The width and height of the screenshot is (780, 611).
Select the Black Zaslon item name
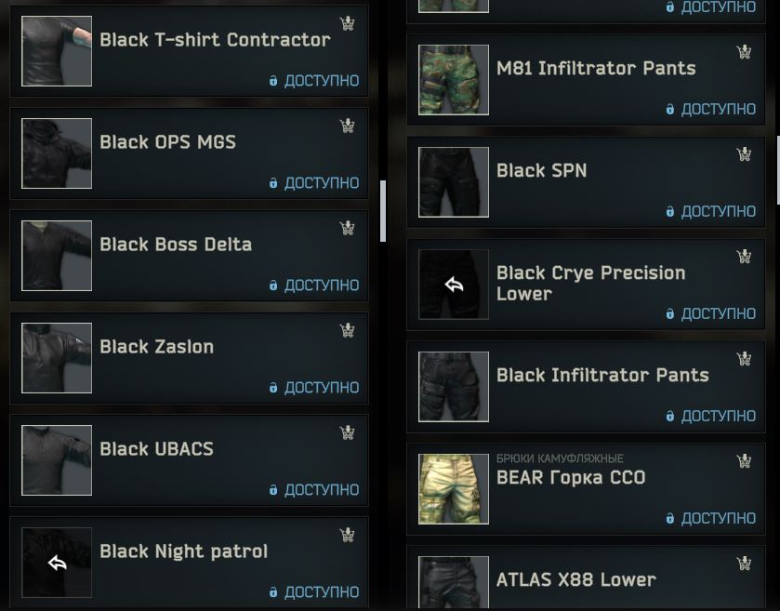157,346
